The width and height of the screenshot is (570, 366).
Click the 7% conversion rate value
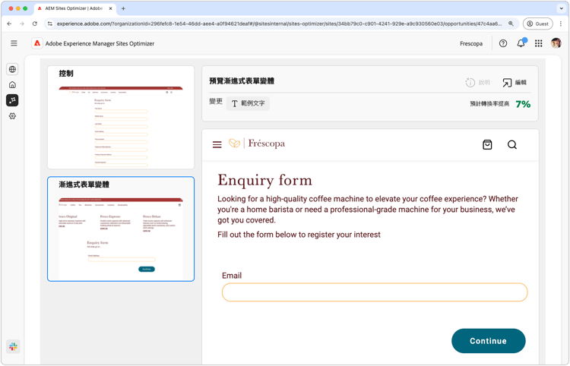pyautogui.click(x=523, y=104)
